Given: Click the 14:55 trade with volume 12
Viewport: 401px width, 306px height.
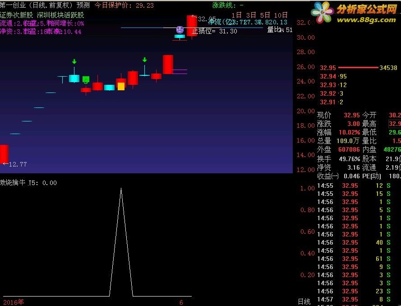Looking at the screenshot, I should click(354, 186).
